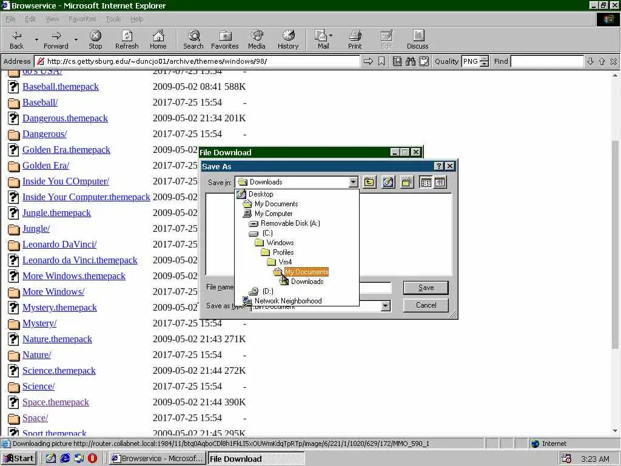621x466 pixels.
Task: Click the clipboard icon before Quality
Action: click(x=424, y=61)
